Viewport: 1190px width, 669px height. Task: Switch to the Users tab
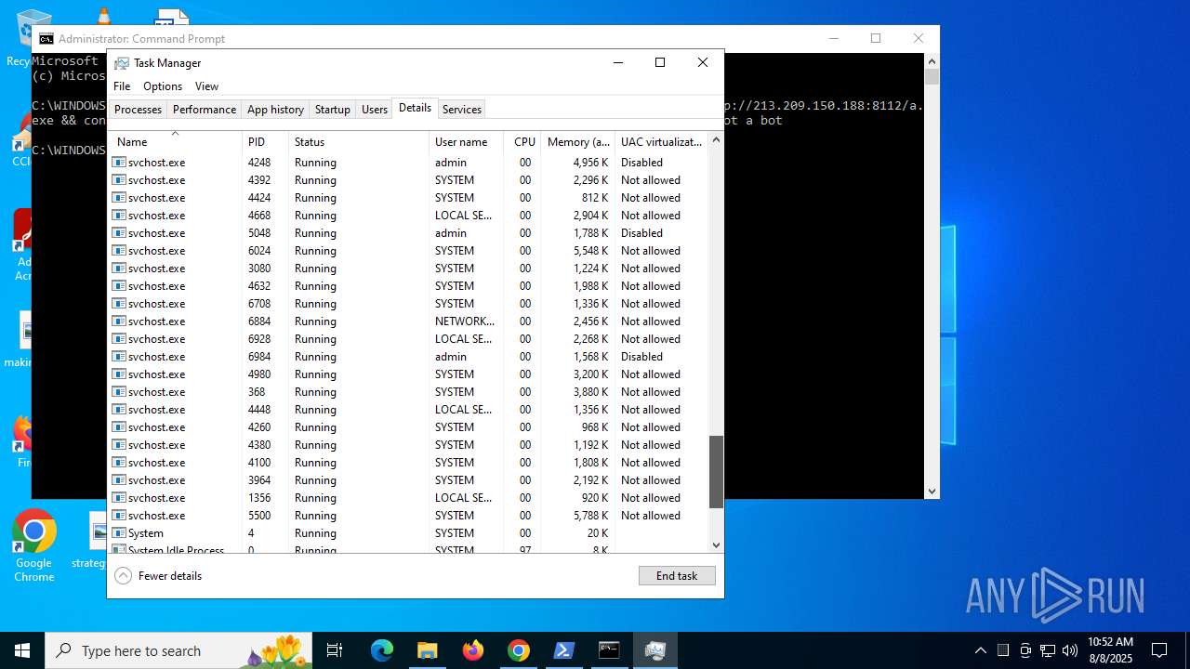375,109
